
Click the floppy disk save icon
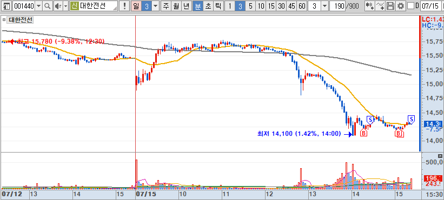[390, 6]
